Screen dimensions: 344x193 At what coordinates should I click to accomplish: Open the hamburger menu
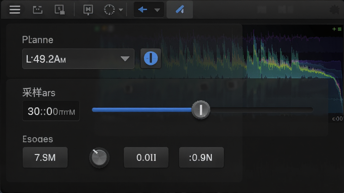coord(15,10)
